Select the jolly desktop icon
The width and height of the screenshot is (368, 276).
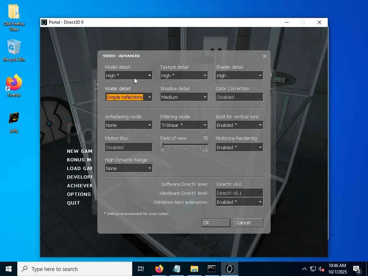(14, 123)
